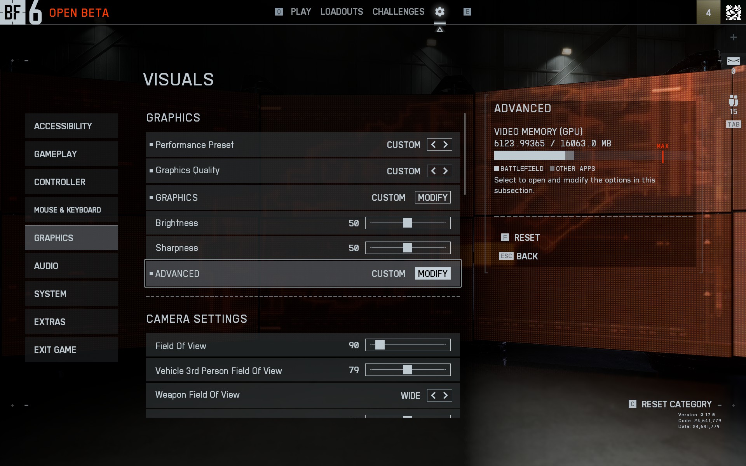
Task: Click the Vehicle 3rd Person FOV slider
Action: (408, 370)
